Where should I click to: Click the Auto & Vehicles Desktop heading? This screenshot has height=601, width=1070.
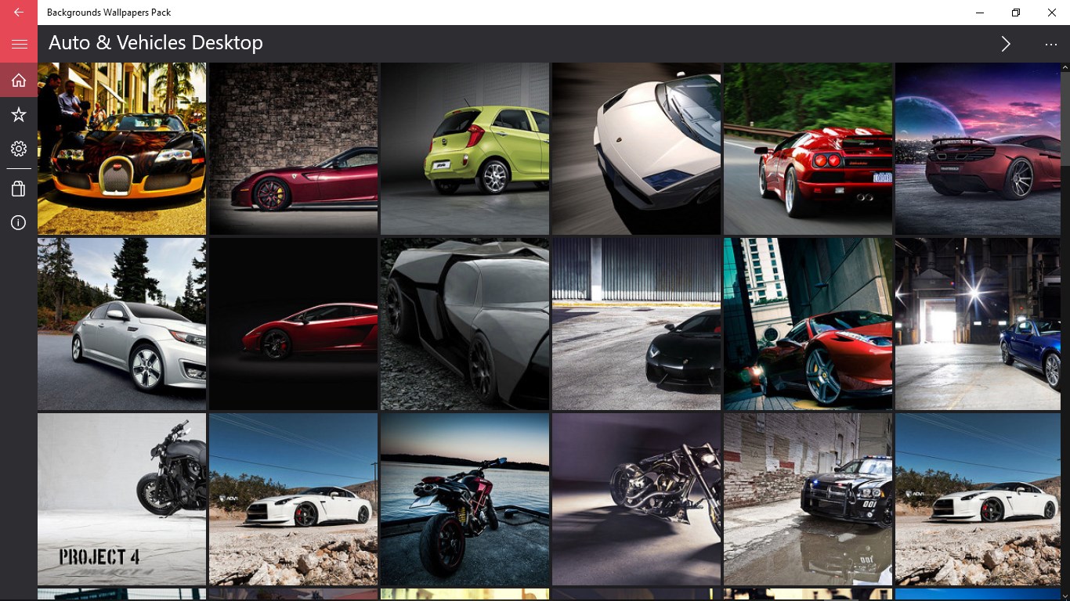click(x=156, y=43)
